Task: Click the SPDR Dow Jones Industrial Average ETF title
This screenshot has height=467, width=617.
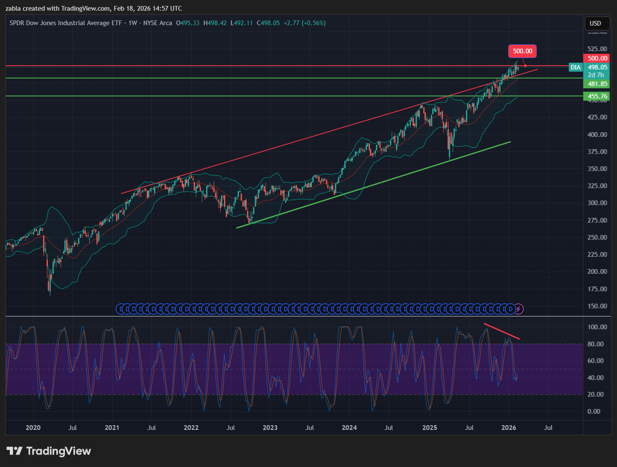Action: (x=66, y=23)
